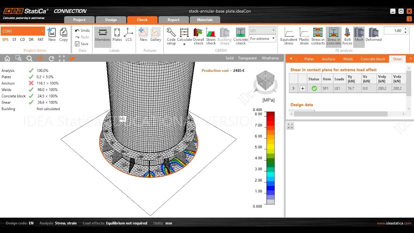
Task: Click the zoom window icon
Action: point(18,59)
